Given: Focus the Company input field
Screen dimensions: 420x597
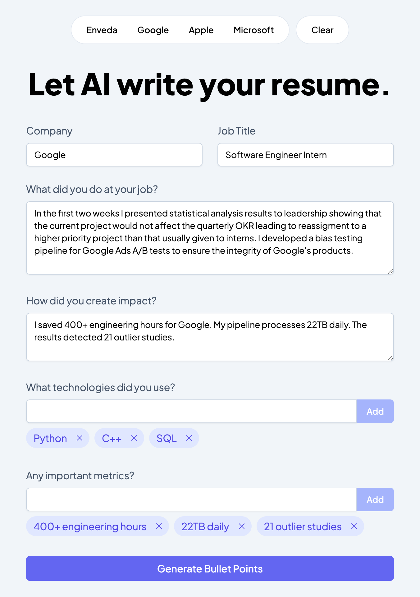Looking at the screenshot, I should [x=114, y=155].
